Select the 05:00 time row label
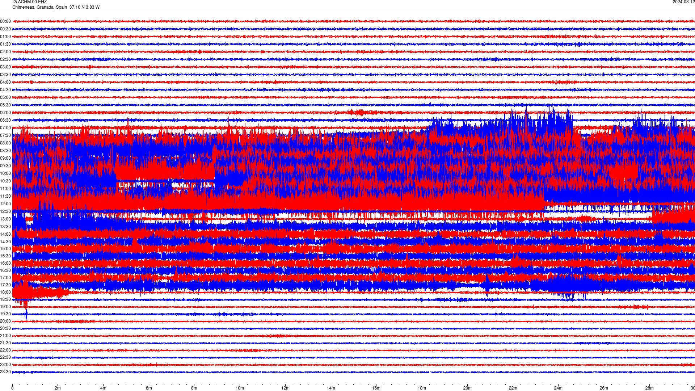The image size is (695, 391). [x=5, y=97]
